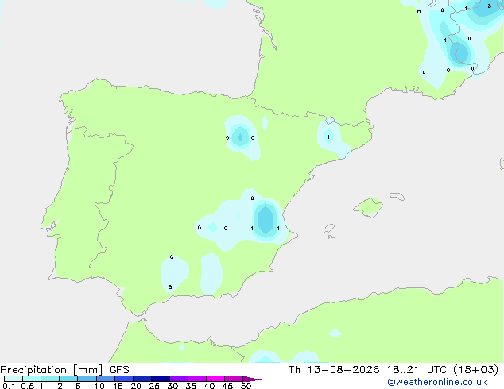
Task: Click the '3' precipitation value at top right
Action: point(489,6)
